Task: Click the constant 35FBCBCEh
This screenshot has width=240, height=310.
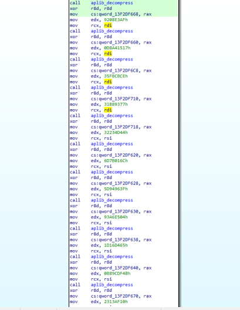Action: click(116, 76)
